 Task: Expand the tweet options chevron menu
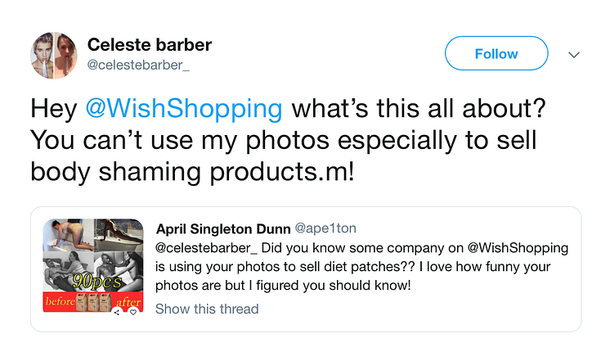[574, 55]
